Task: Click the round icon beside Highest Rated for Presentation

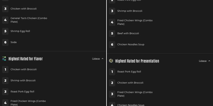Action: pyautogui.click(x=111, y=61)
